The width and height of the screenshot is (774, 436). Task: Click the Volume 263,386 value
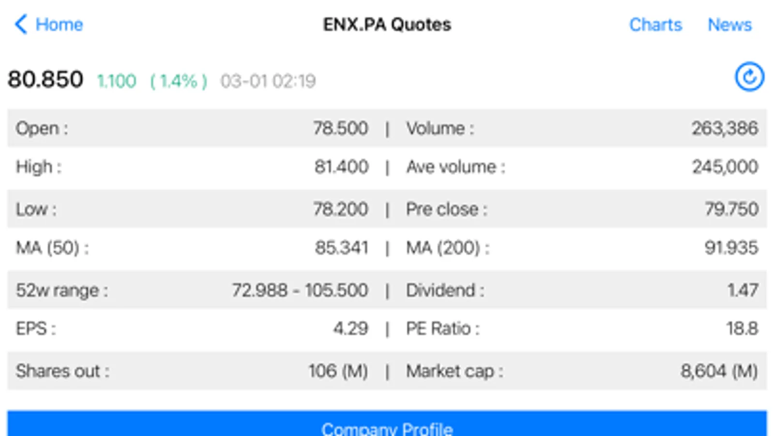click(724, 128)
